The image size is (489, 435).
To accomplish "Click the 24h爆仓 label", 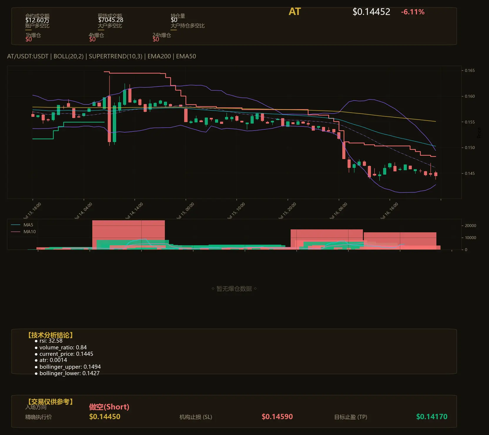I will [x=162, y=35].
